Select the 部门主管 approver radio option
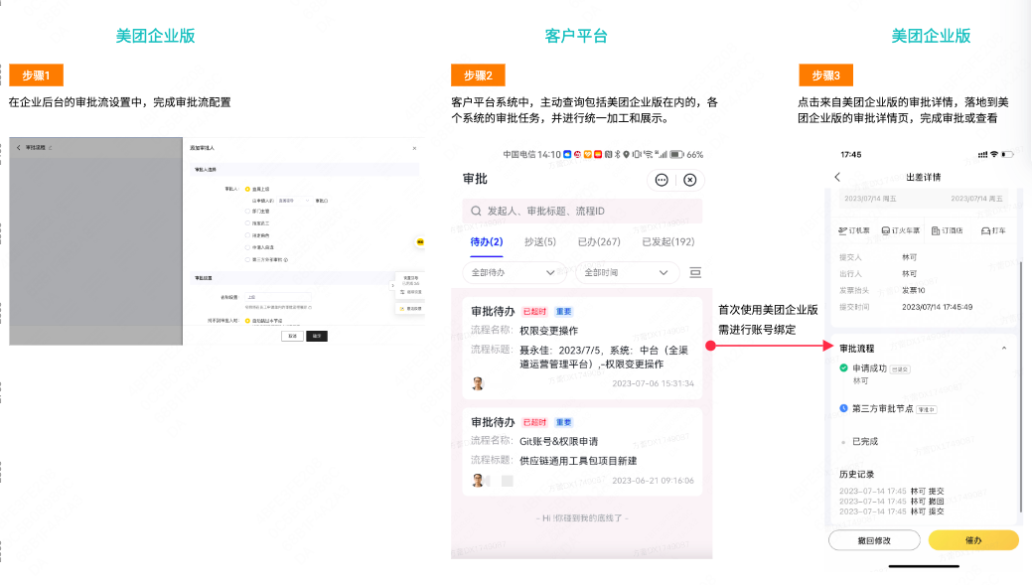Viewport: 1032px width, 585px height. point(247,212)
